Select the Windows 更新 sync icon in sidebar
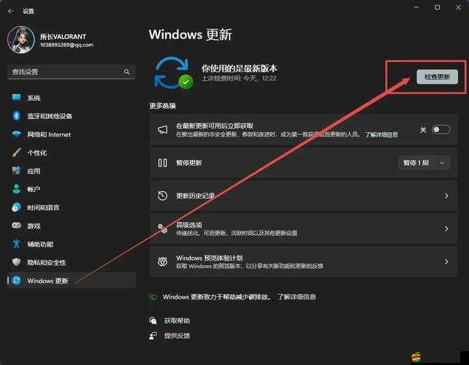The height and width of the screenshot is (365, 469). 17,280
